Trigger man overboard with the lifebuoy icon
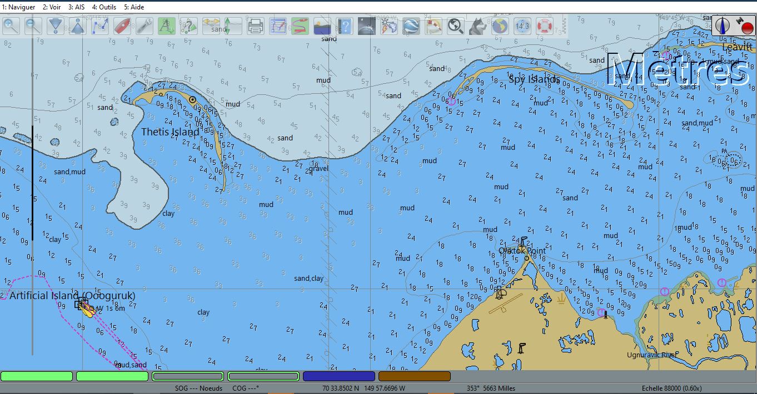 click(545, 26)
